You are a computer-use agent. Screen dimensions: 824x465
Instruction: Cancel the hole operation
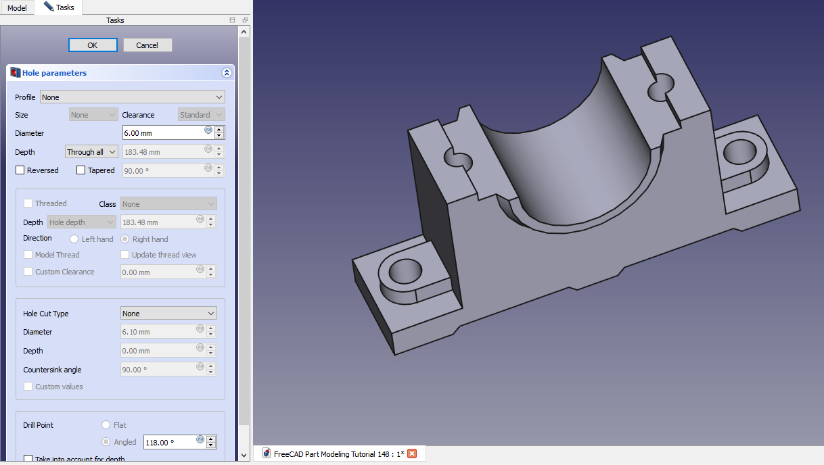pos(147,45)
